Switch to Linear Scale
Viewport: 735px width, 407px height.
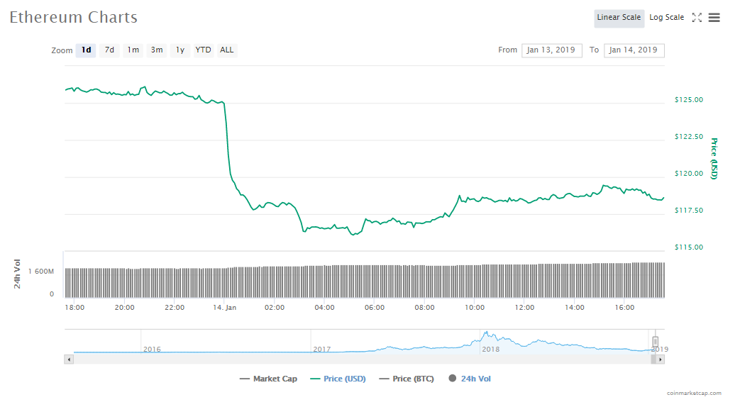point(619,18)
